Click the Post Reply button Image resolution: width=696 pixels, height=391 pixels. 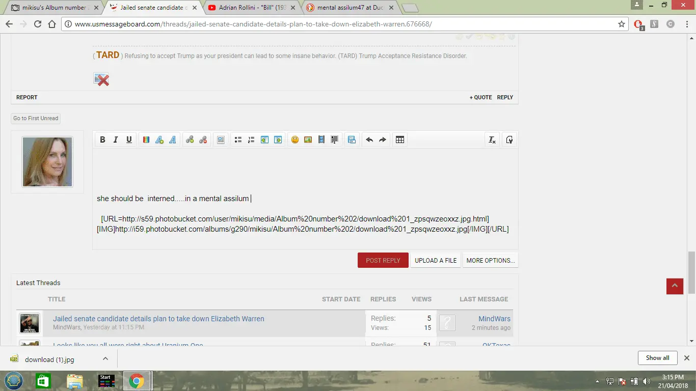click(x=383, y=260)
